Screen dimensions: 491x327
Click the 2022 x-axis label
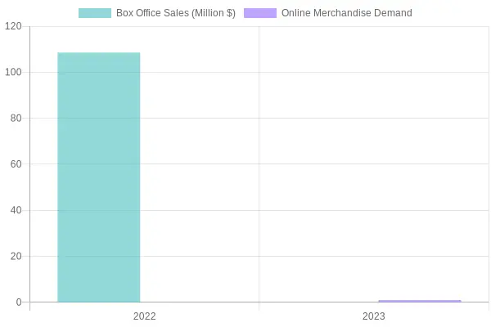coord(144,316)
